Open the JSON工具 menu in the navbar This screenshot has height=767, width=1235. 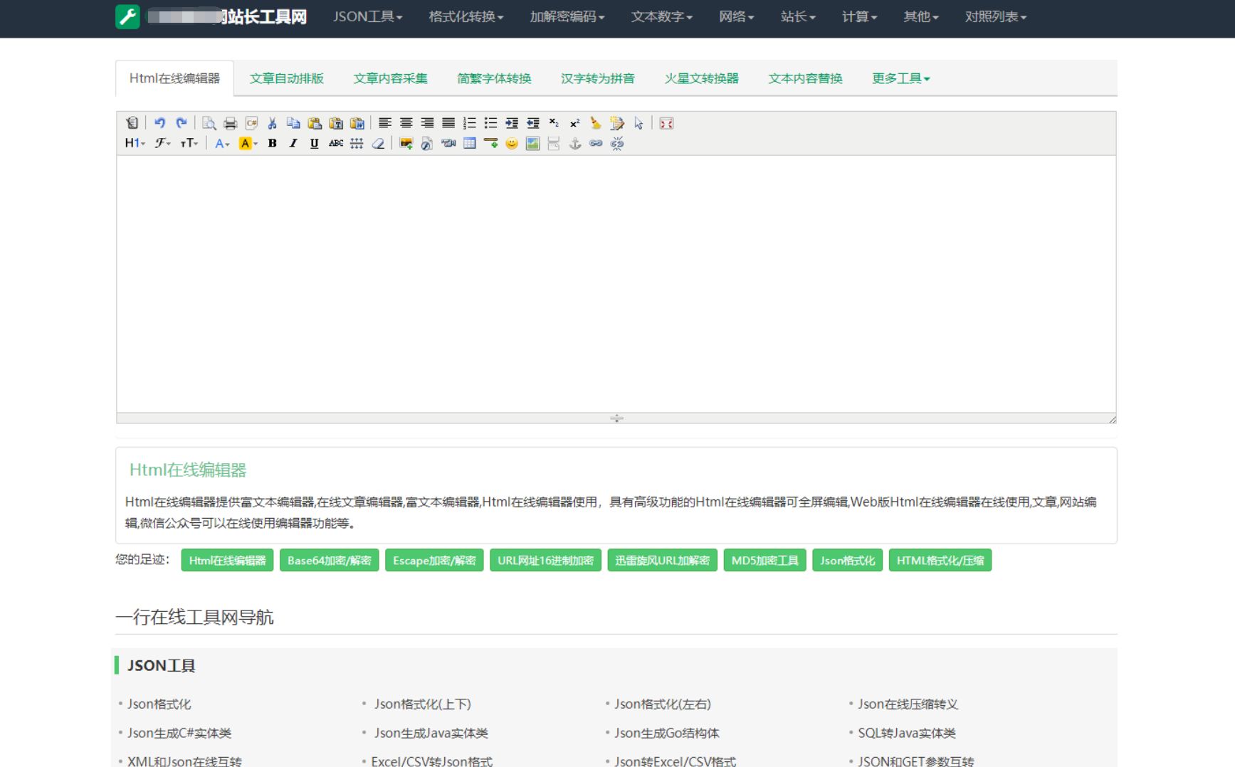click(x=367, y=17)
